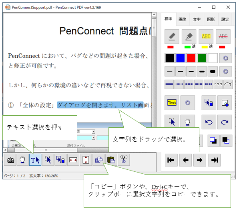The image size is (239, 211).
Task: Click the Paste clipboard button
Action: 111,160
